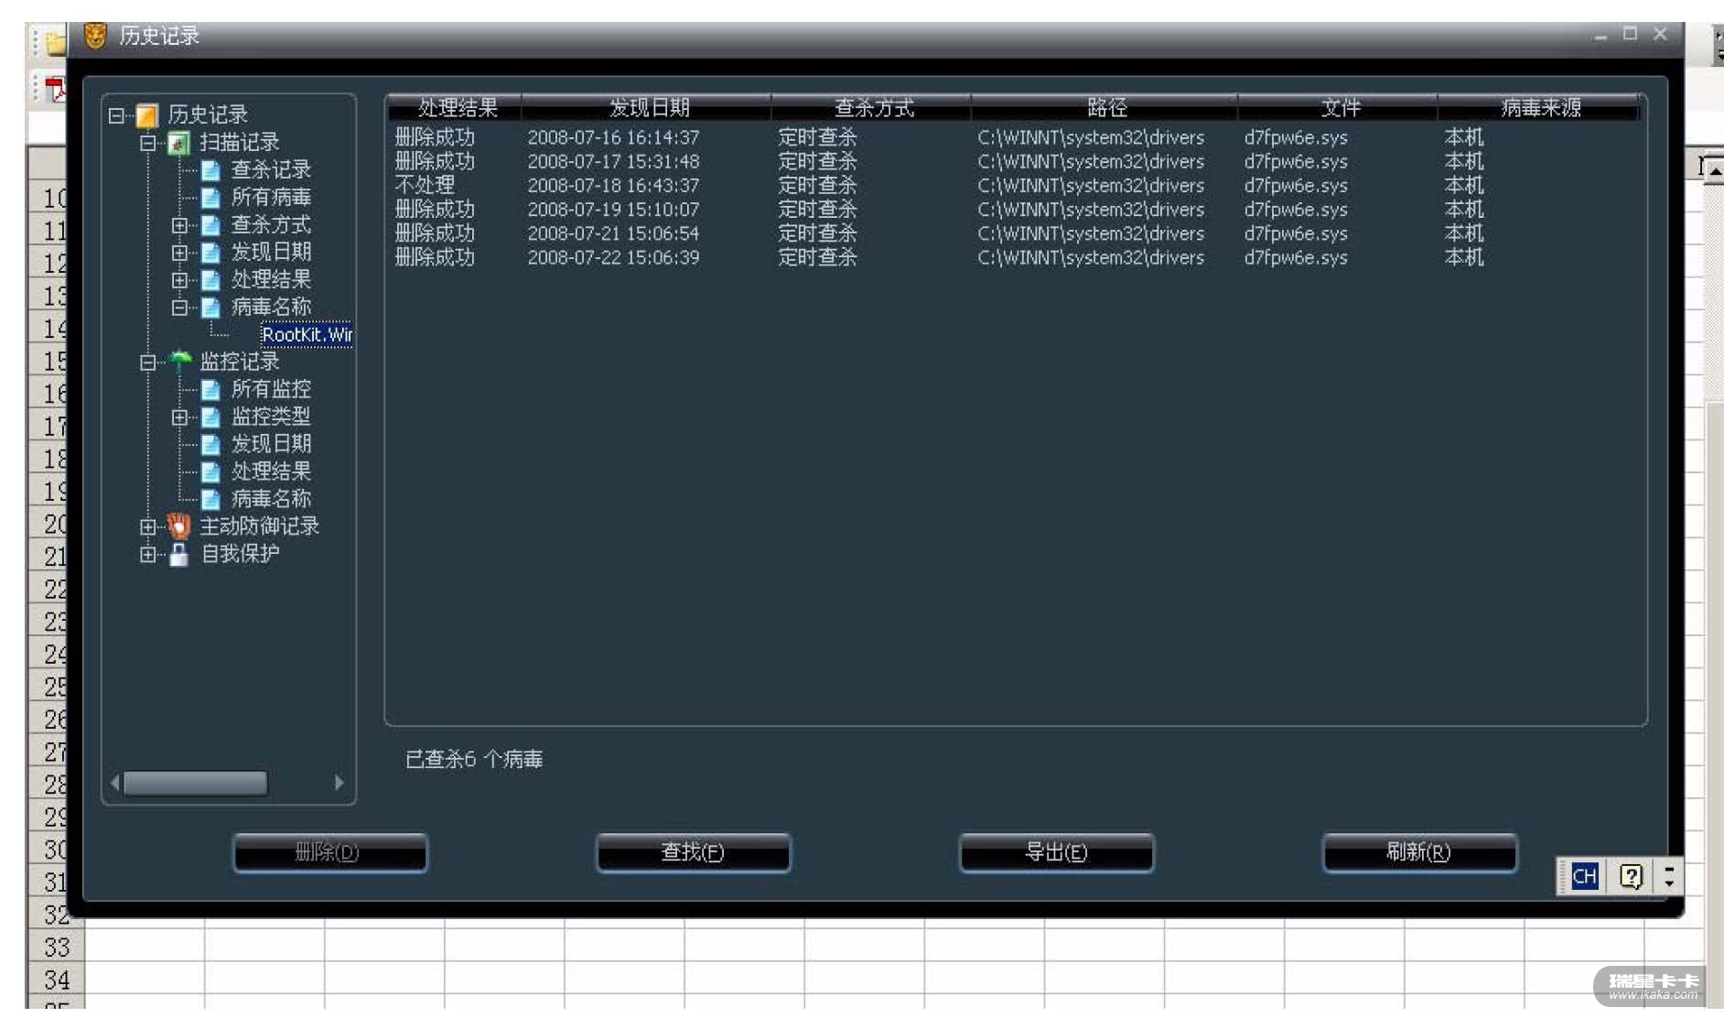Click the 刷新(R) button
The image size is (1724, 1018).
tap(1419, 852)
